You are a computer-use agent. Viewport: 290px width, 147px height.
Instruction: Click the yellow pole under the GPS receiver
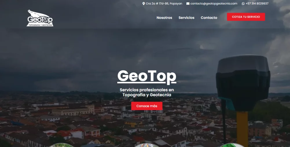242,129
